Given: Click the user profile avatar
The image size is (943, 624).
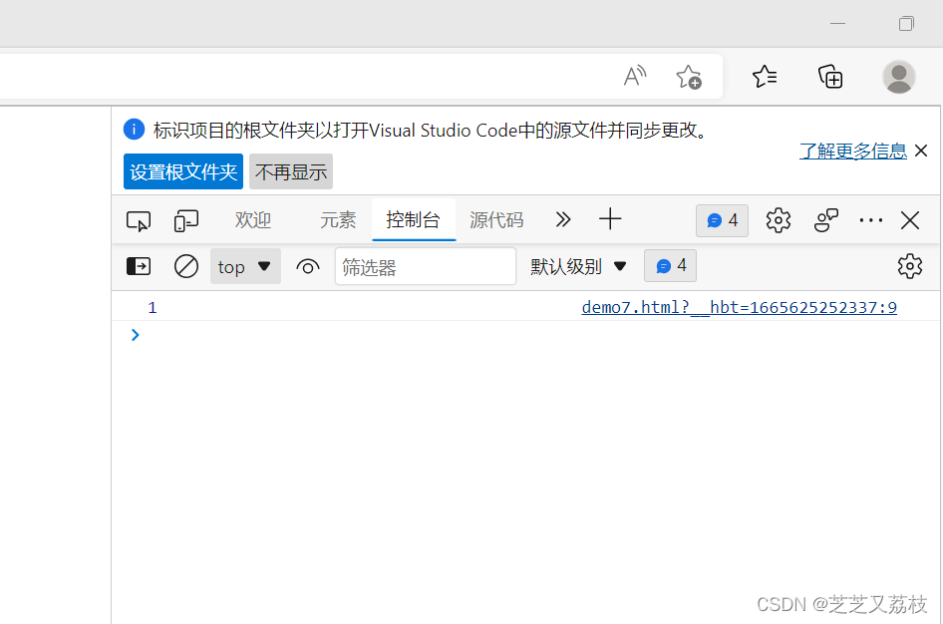Looking at the screenshot, I should [x=898, y=77].
